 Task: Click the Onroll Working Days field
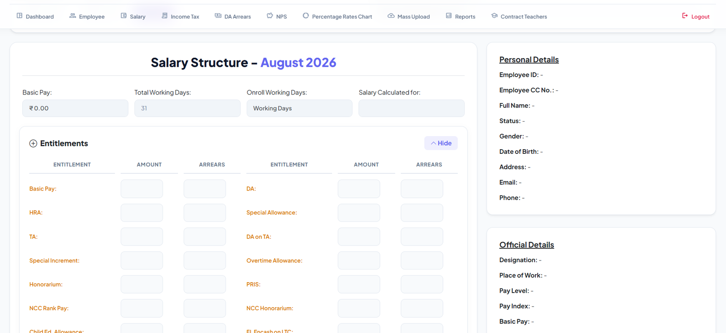click(299, 108)
